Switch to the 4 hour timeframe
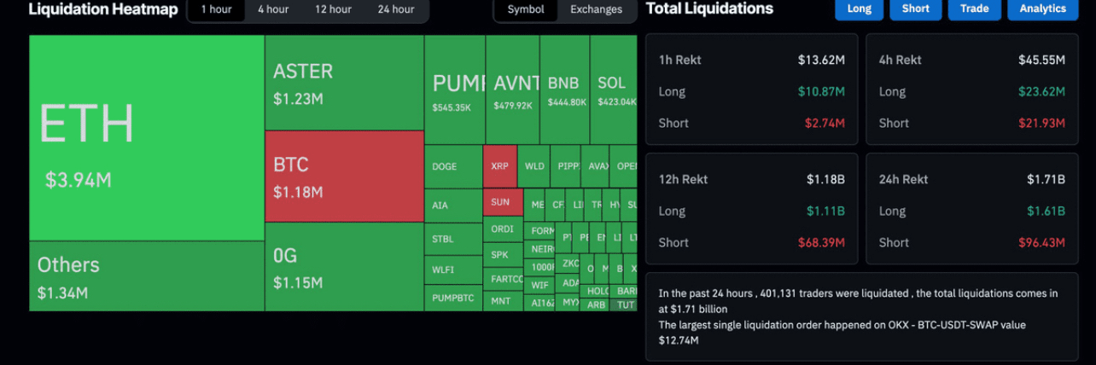 [x=273, y=9]
